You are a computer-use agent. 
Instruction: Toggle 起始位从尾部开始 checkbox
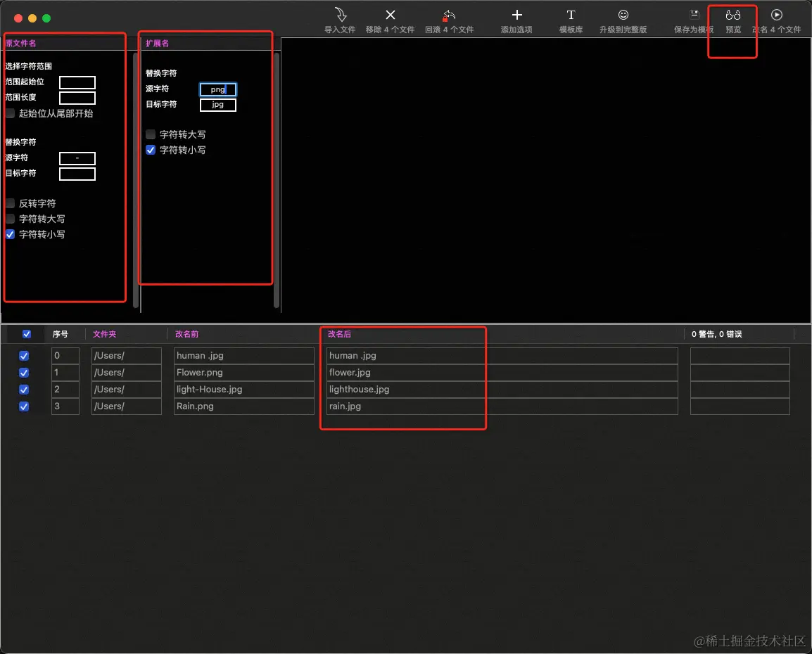click(11, 113)
